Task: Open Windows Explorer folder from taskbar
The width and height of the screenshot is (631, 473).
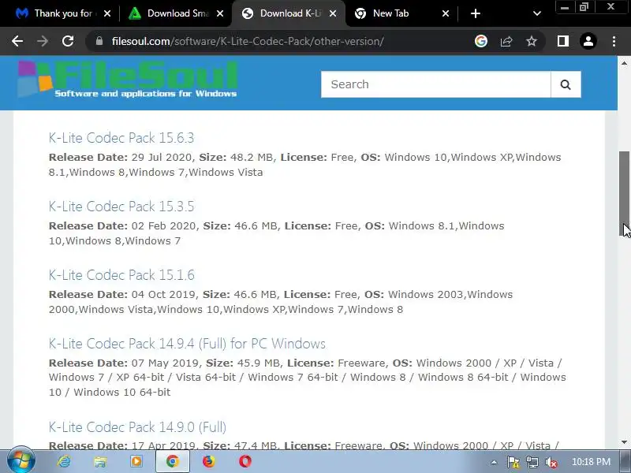Action: (x=100, y=461)
